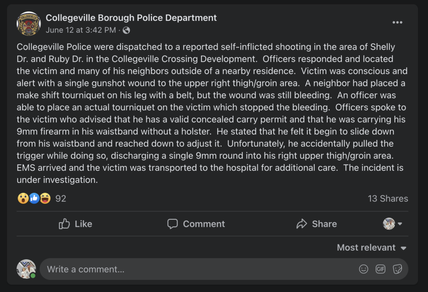Open the GIF picker in comment box
Viewport: 428px width, 292px height.
(x=380, y=269)
